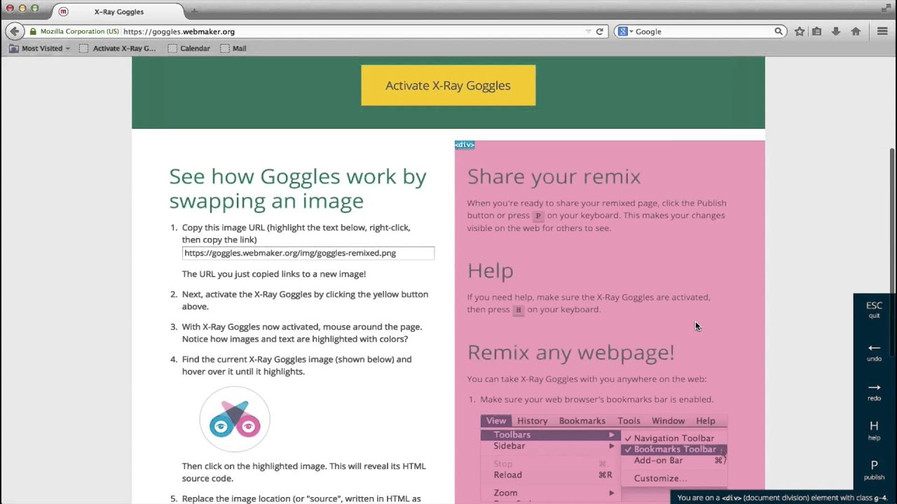Image resolution: width=897 pixels, height=504 pixels.
Task: Click the P key hint in Share text
Action: pos(537,216)
